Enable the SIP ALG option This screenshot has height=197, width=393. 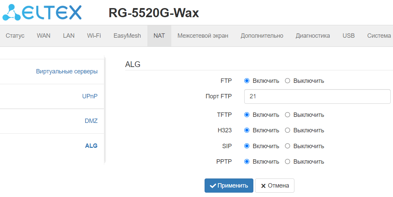click(x=247, y=146)
